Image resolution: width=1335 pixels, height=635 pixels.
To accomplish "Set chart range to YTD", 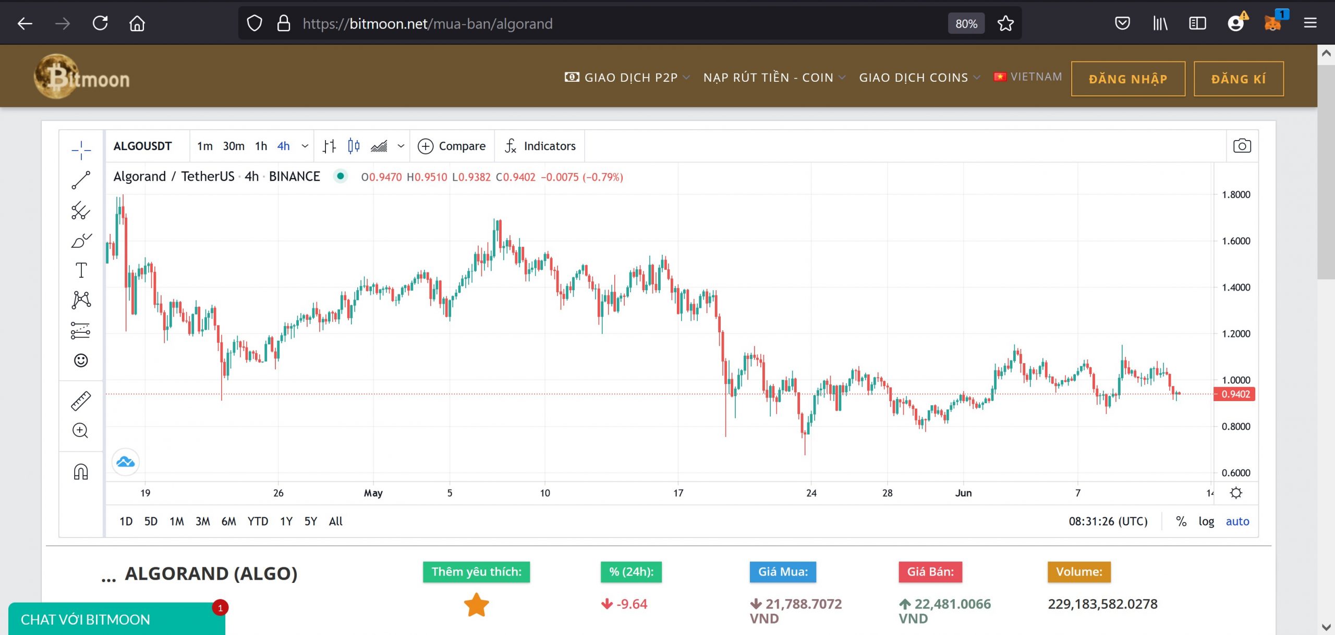I will pyautogui.click(x=258, y=521).
